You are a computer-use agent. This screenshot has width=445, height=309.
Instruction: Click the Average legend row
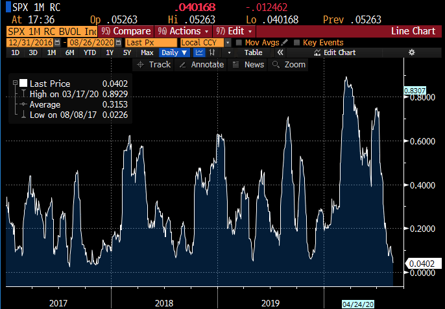(x=78, y=104)
